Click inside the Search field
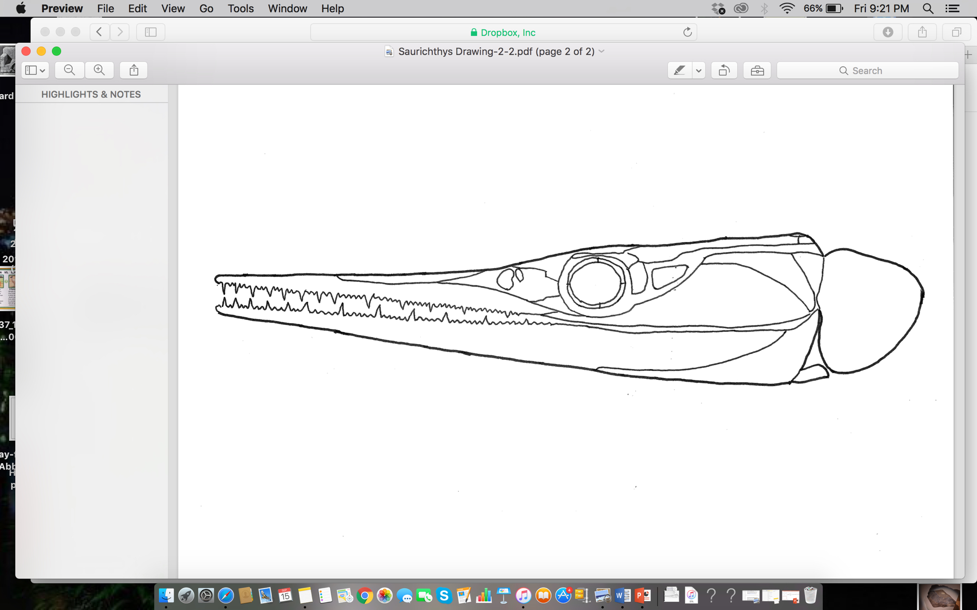977x610 pixels. 868,70
